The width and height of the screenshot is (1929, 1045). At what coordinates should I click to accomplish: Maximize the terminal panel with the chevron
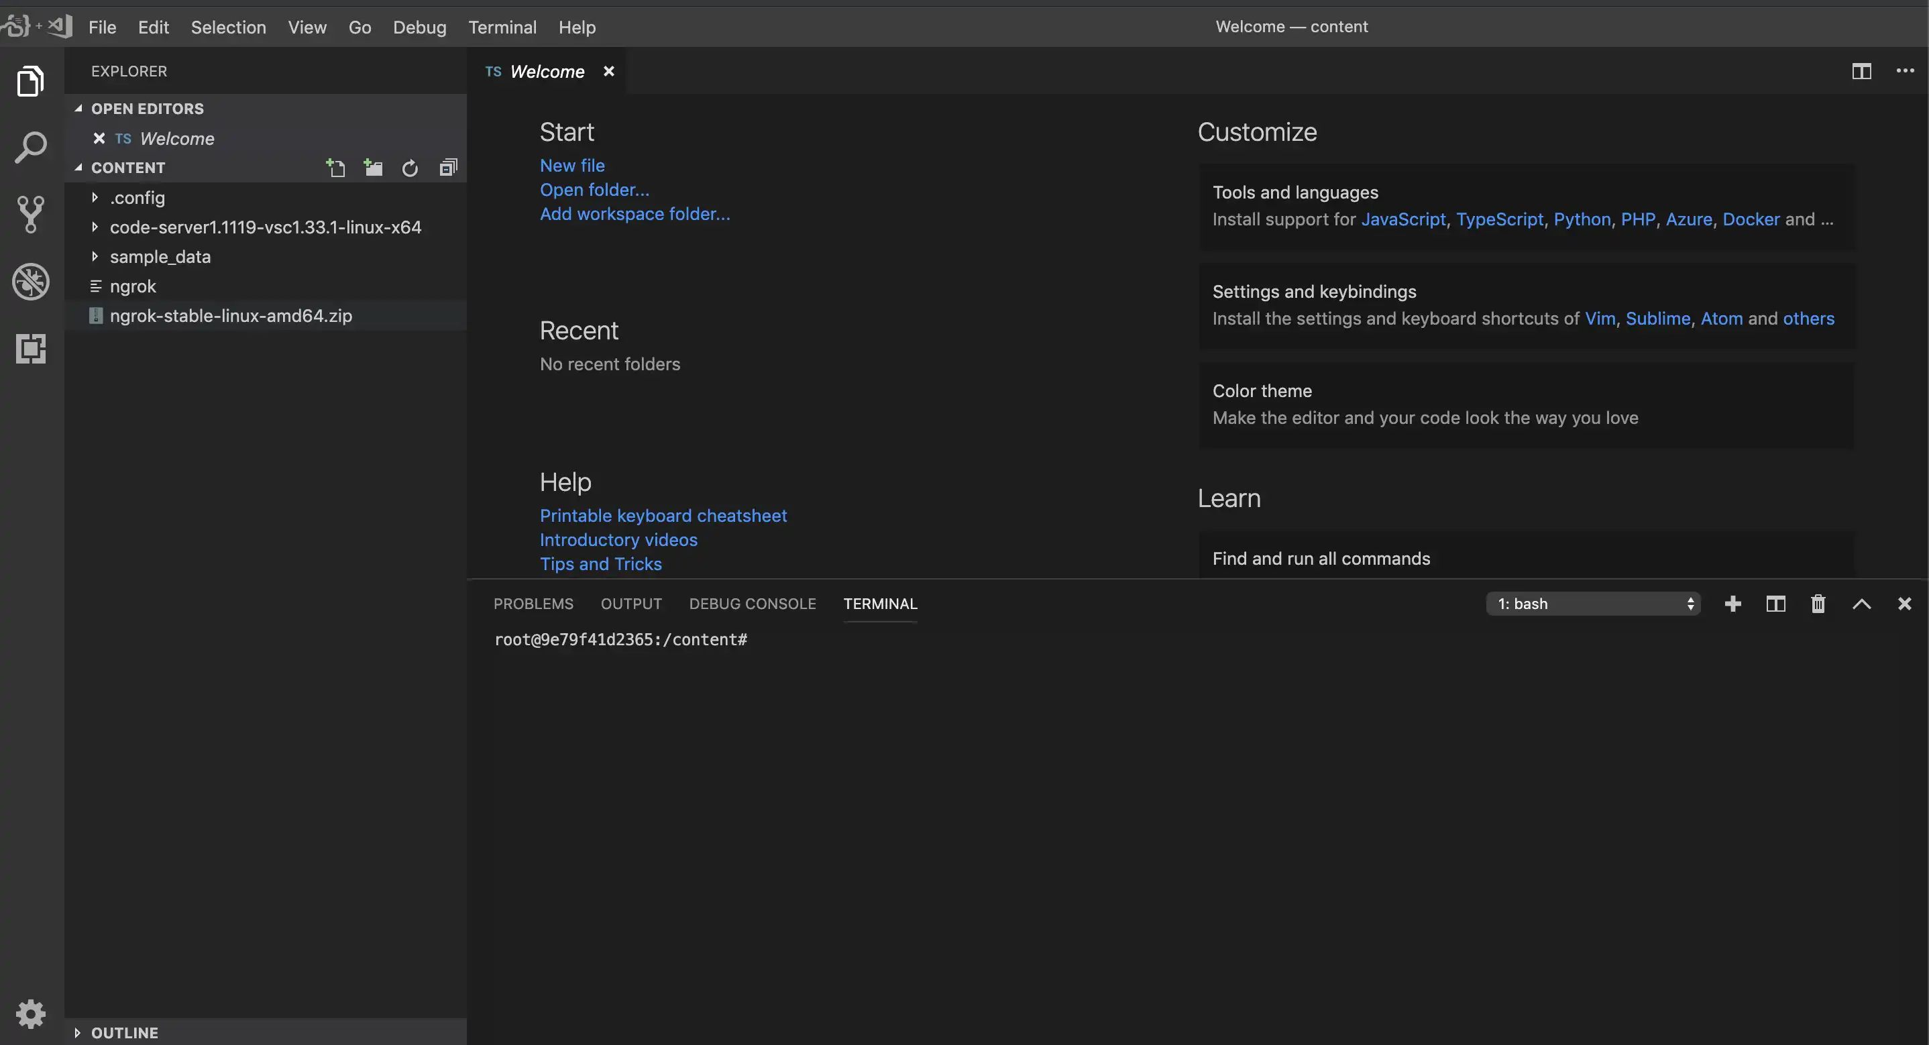[1861, 604]
